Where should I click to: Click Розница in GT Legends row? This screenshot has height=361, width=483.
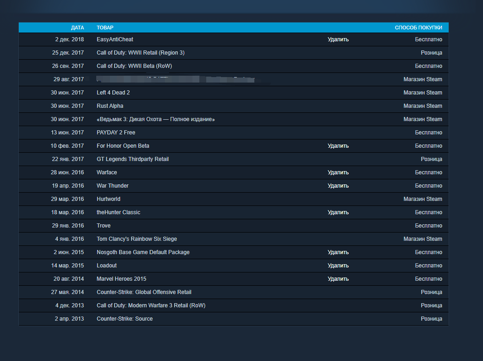(431, 159)
